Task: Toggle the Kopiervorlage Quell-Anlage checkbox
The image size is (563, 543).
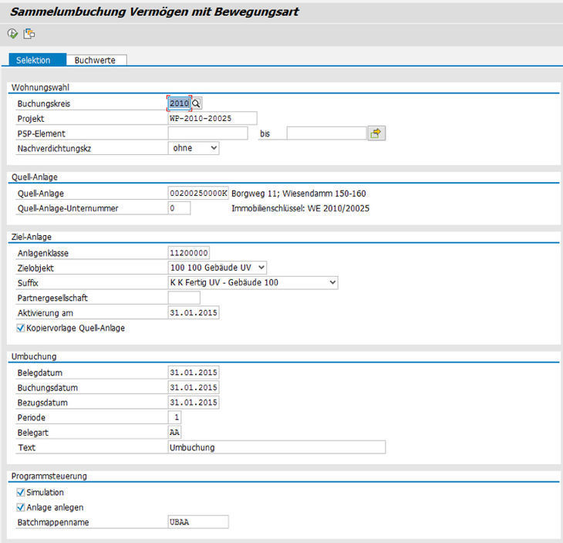Action: click(x=21, y=328)
